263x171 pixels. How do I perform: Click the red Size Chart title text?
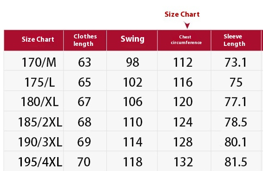click(x=182, y=14)
